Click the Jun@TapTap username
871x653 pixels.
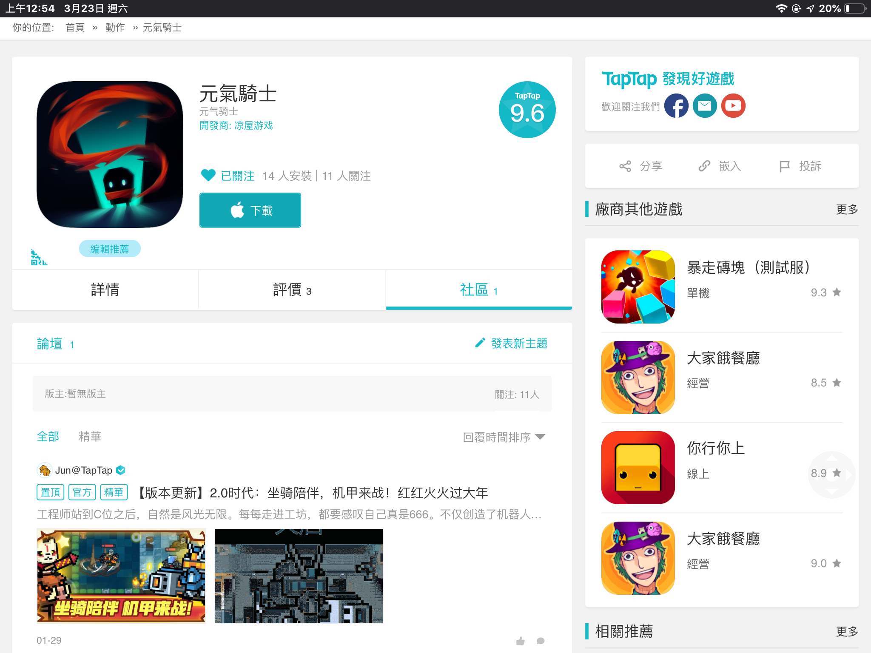click(84, 470)
